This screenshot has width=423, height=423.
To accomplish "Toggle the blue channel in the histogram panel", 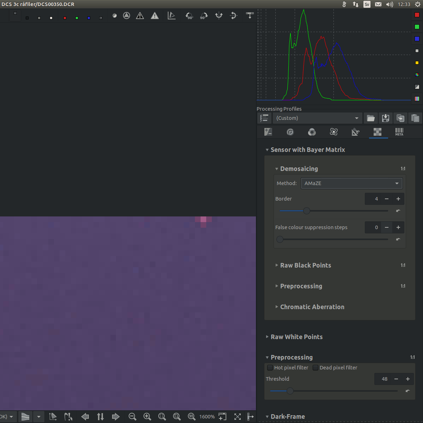I will (417, 38).
